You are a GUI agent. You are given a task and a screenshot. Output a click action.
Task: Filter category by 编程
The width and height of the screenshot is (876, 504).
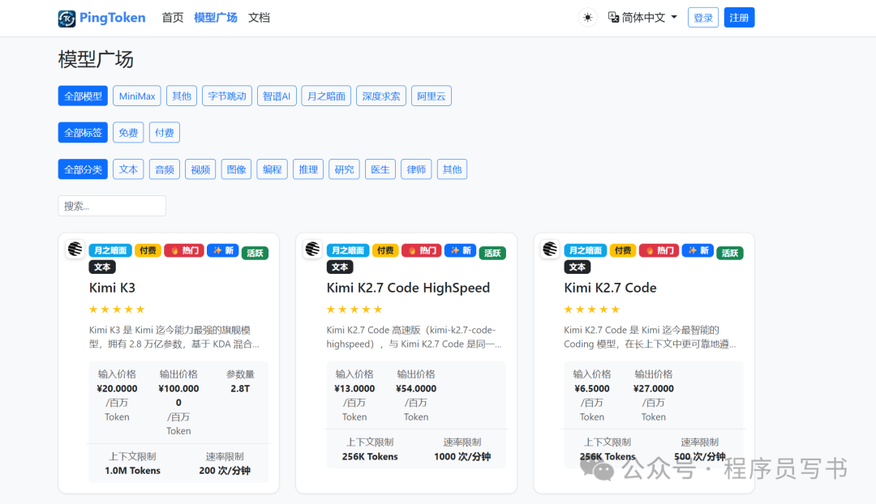pyautogui.click(x=272, y=169)
